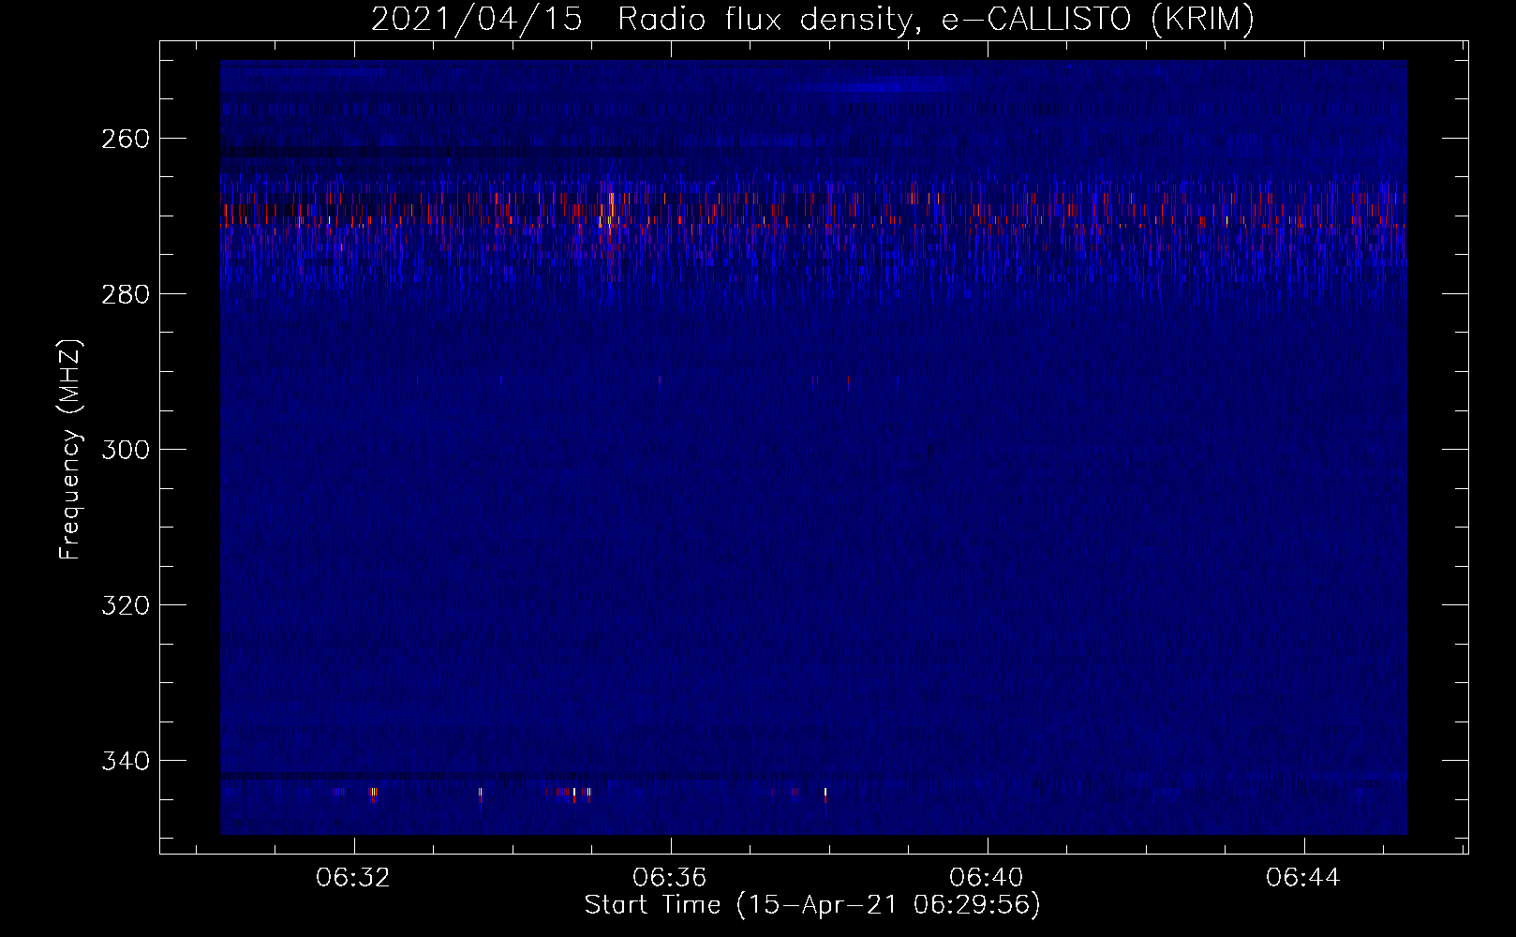The height and width of the screenshot is (937, 1516).
Task: Click the Start Time axis caption
Action: tap(812, 905)
